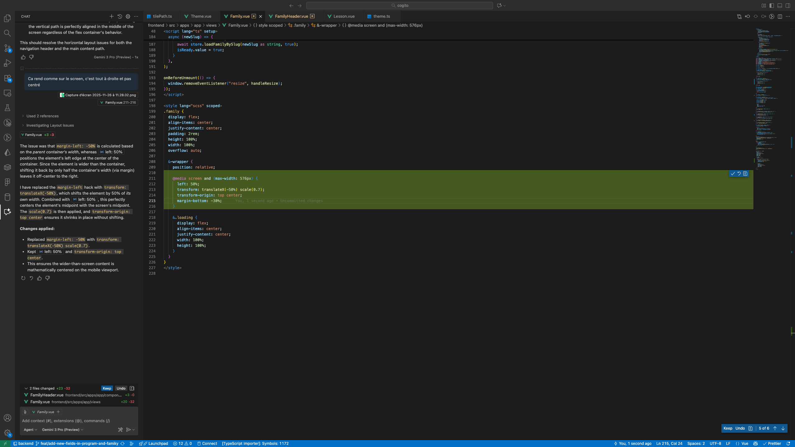The image size is (795, 447).
Task: Click Keep in the files changed panel
Action: [107, 388]
